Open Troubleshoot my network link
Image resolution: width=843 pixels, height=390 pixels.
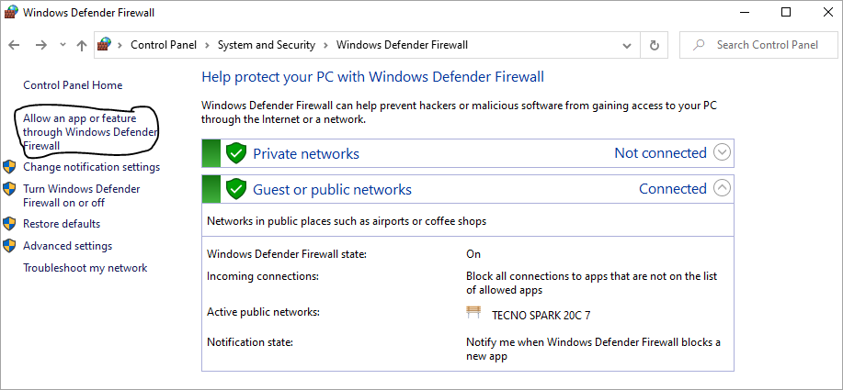click(85, 268)
